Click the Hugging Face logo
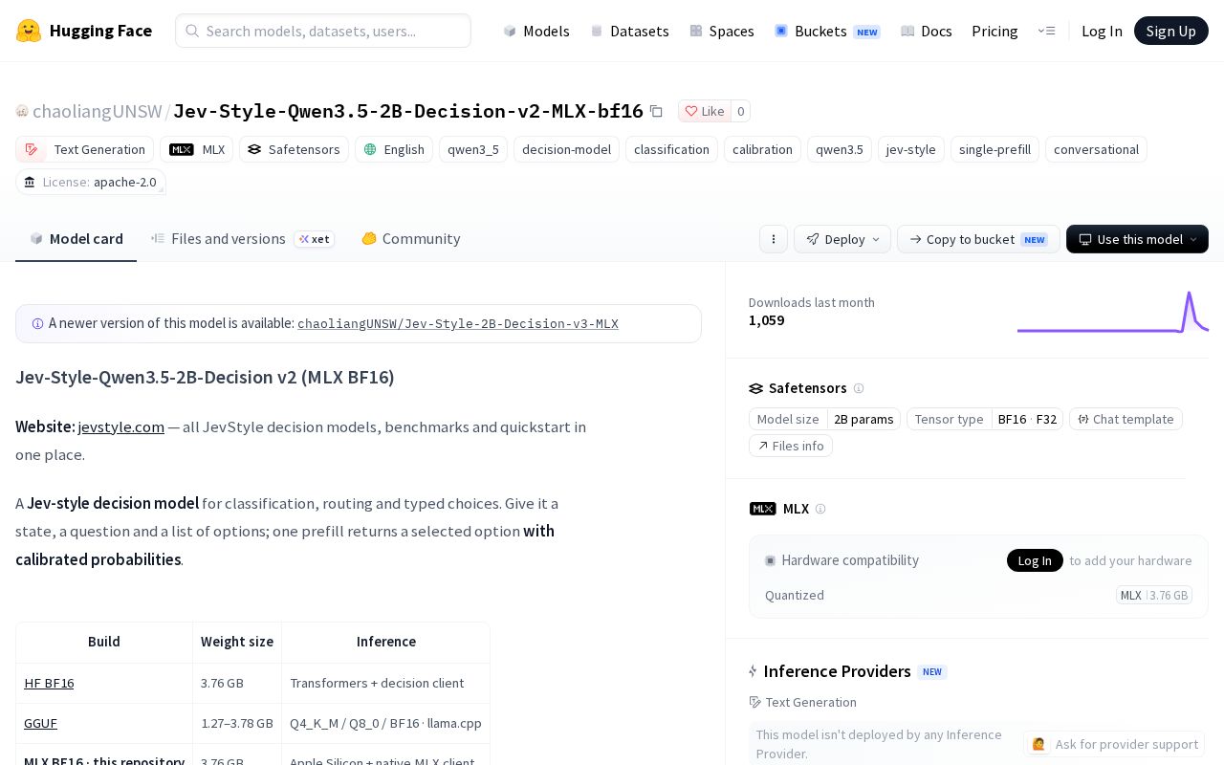Viewport: 1224px width, 765px height. (x=84, y=31)
